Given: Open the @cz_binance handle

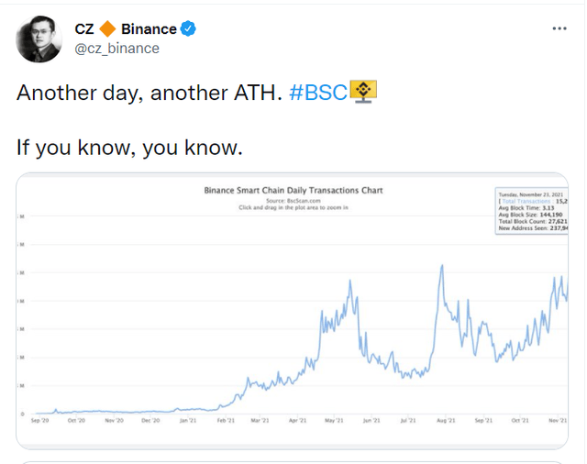Looking at the screenshot, I should pos(116,49).
